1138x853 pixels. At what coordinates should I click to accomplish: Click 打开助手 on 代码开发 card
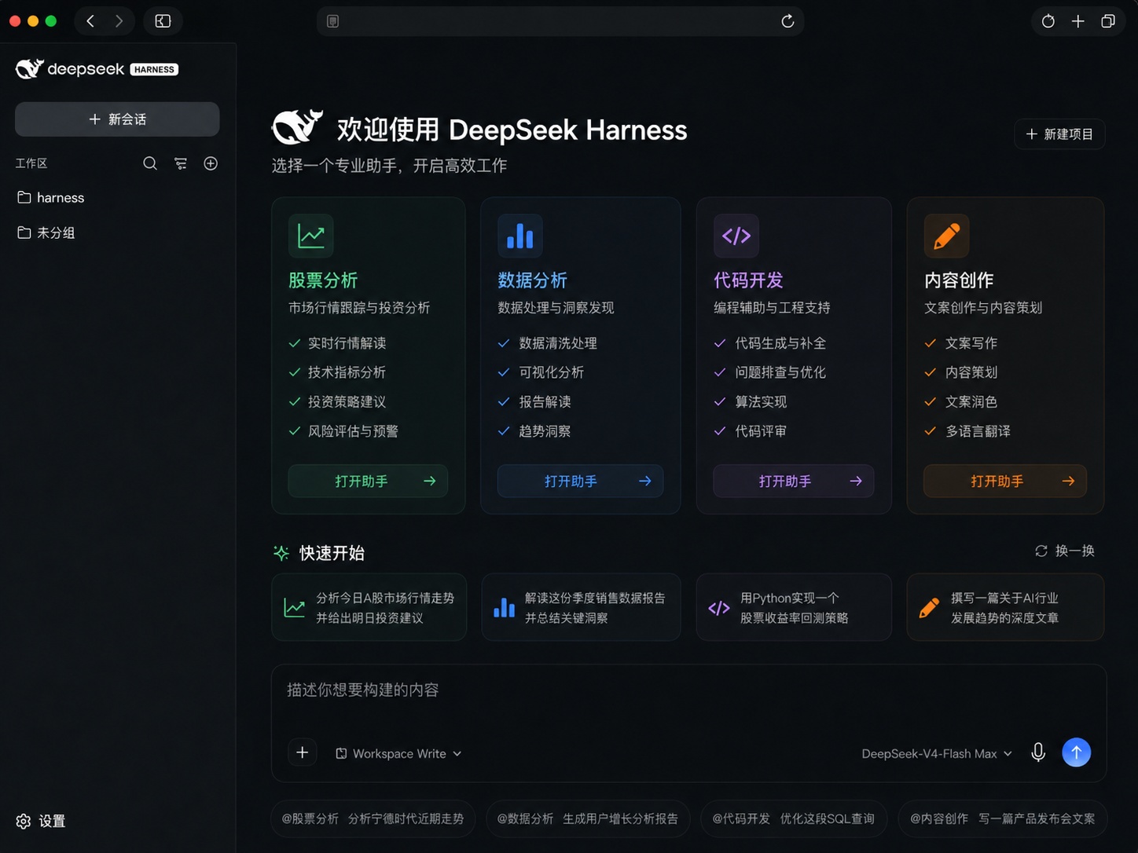tap(793, 481)
